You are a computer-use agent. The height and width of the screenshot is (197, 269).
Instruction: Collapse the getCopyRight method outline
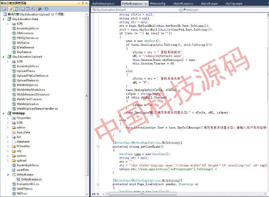tap(98, 146)
